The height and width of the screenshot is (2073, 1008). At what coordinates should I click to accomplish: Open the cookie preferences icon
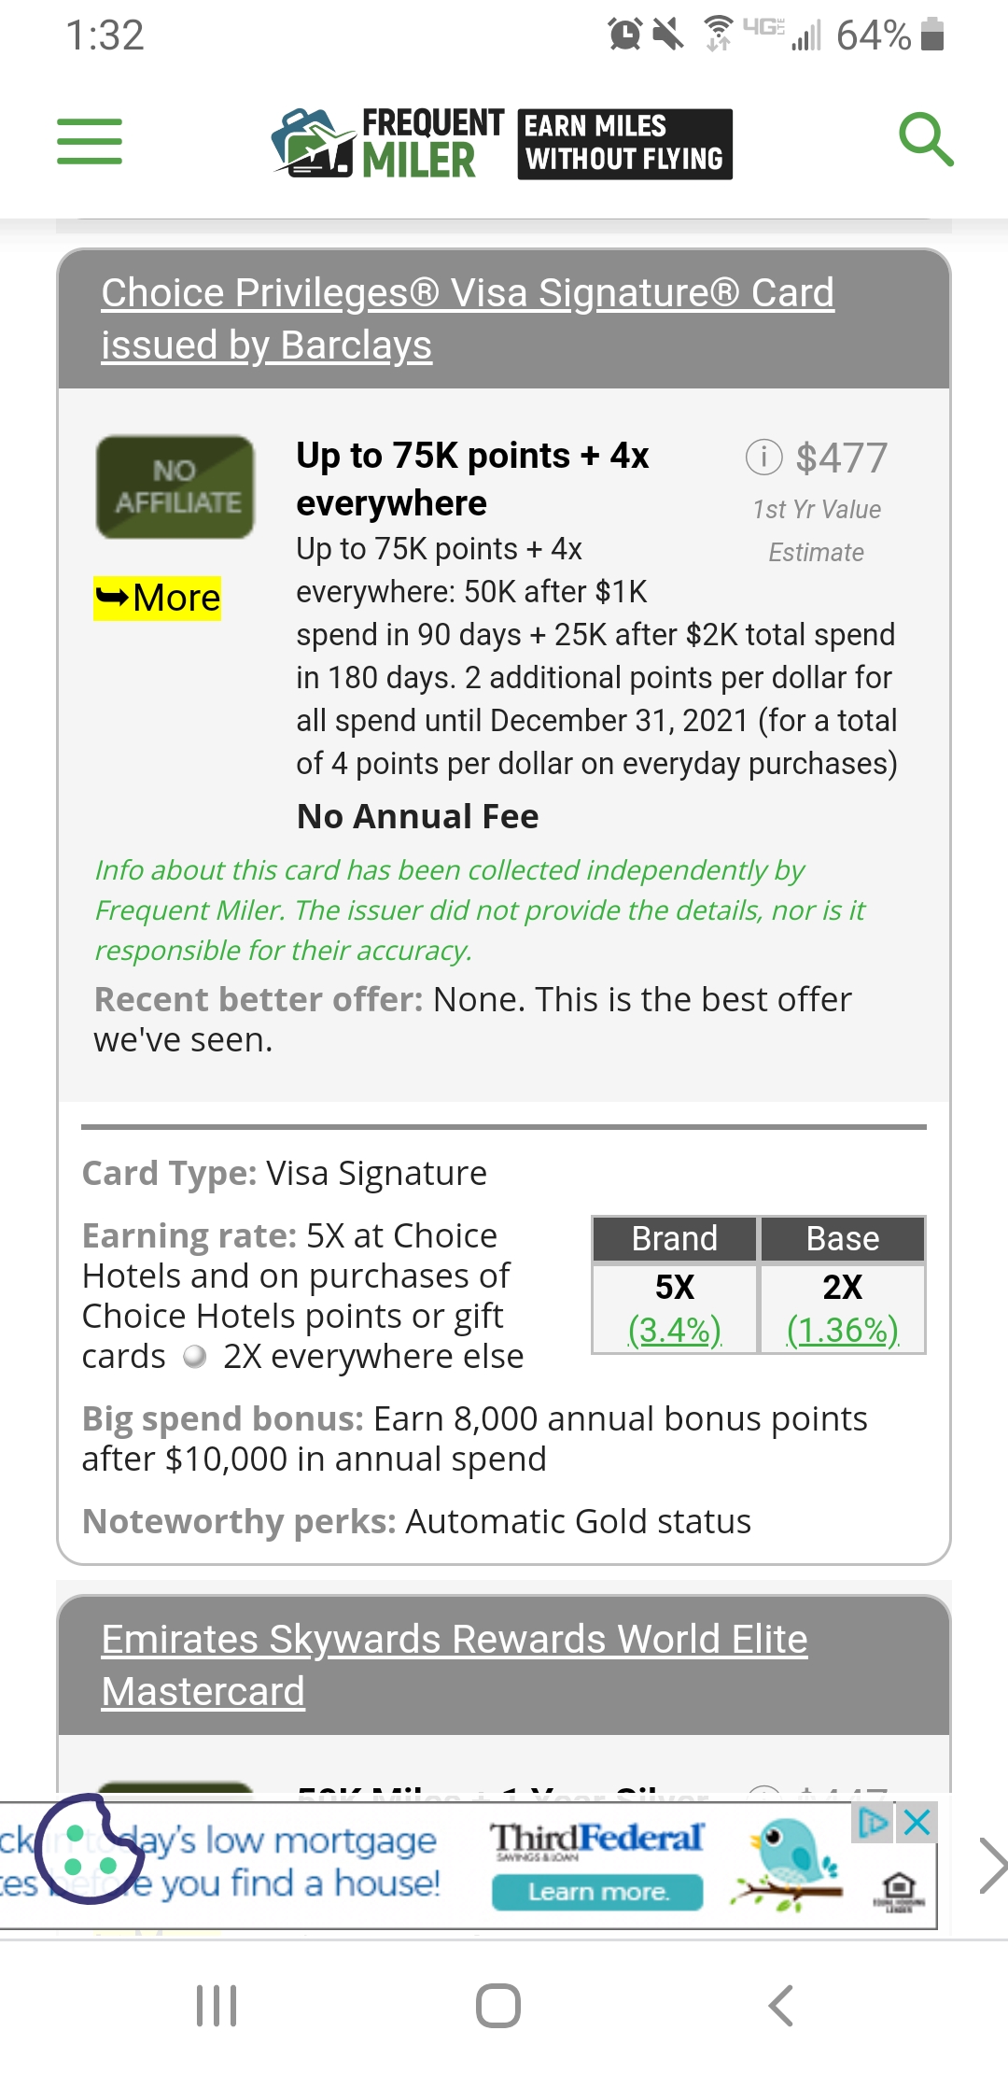point(89,1848)
